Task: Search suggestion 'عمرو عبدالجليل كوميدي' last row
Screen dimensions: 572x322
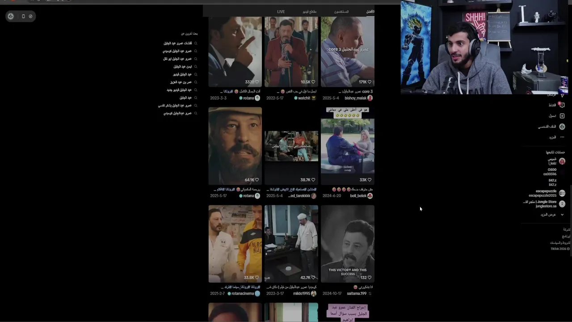Action: click(177, 113)
